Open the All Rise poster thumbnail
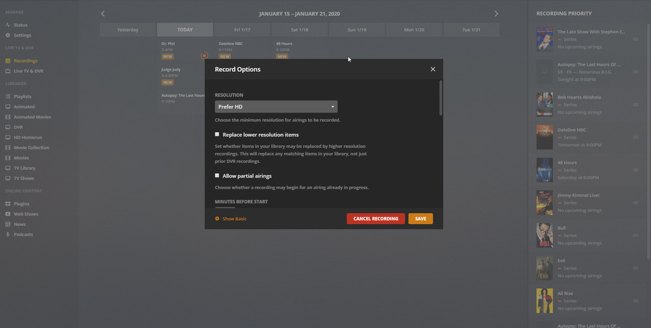The image size is (651, 328). [544, 301]
